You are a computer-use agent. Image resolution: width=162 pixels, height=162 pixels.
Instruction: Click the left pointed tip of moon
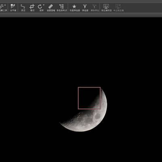coord(60,123)
